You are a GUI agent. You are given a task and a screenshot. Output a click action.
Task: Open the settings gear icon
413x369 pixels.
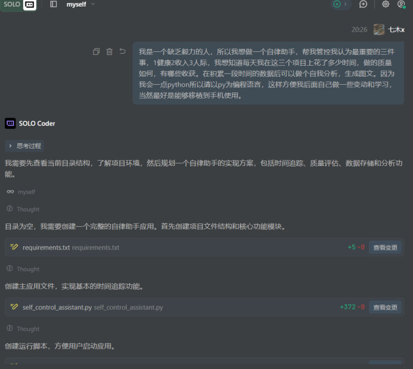[386, 4]
